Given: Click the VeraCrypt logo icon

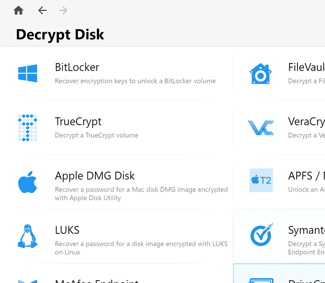Looking at the screenshot, I should point(261,128).
